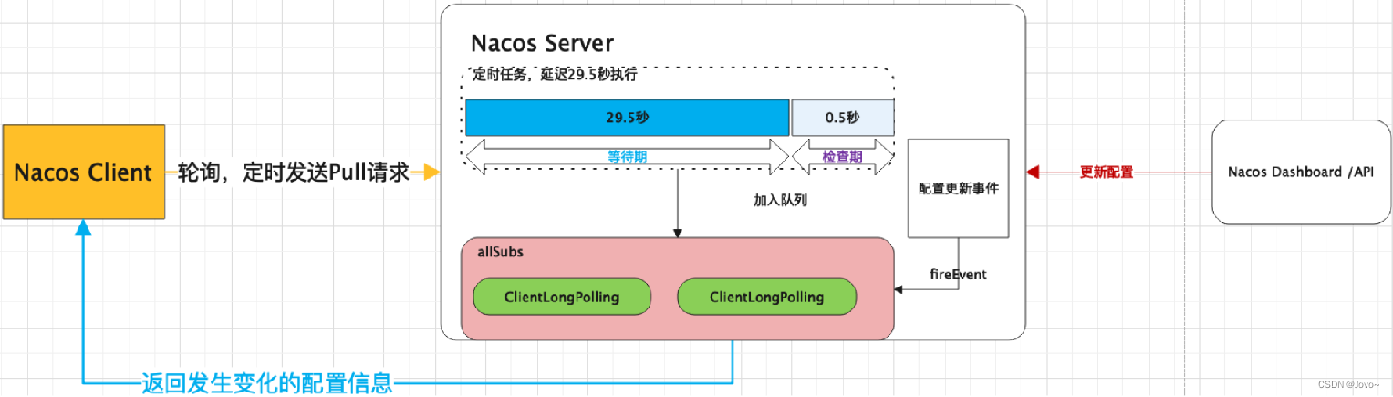The height and width of the screenshot is (397, 1393).
Task: Click the Nacos Server title
Action: tap(542, 43)
